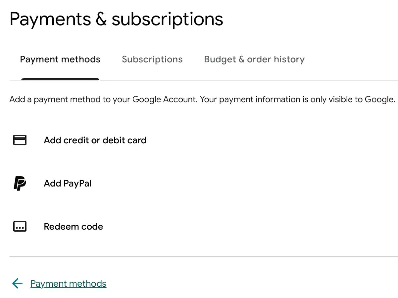Select the dotted-card icon next to Redeem code
The width and height of the screenshot is (398, 298).
click(x=20, y=226)
